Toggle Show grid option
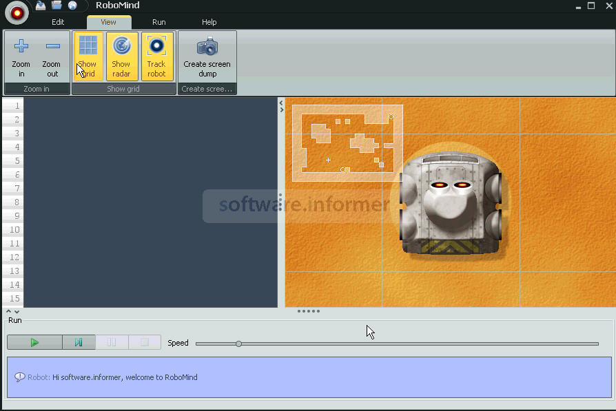This screenshot has height=411, width=616. tap(88, 56)
